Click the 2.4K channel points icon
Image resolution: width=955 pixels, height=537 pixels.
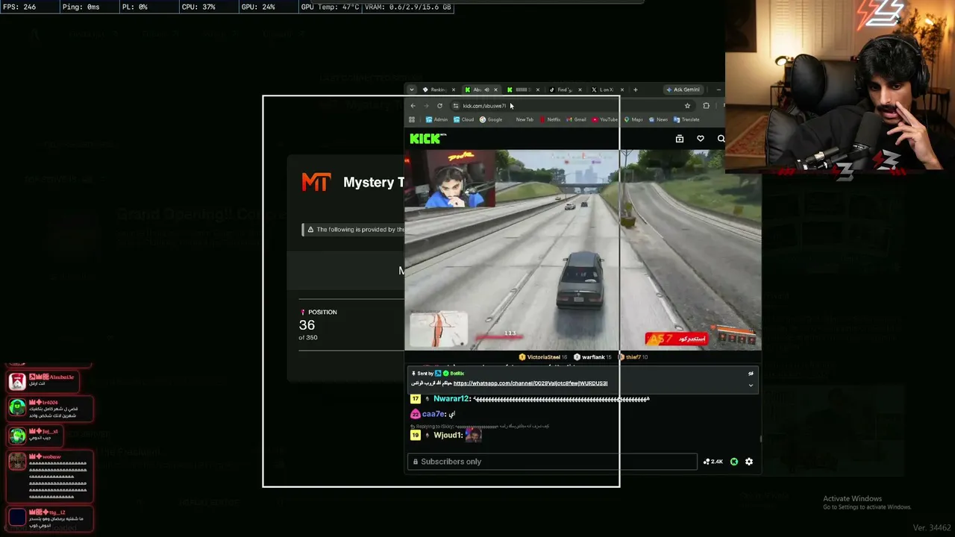click(x=713, y=462)
